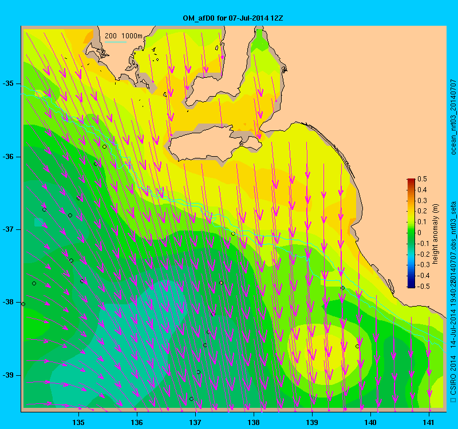
Task: Select latitude label -36 on the left axis
Action: click(8, 156)
